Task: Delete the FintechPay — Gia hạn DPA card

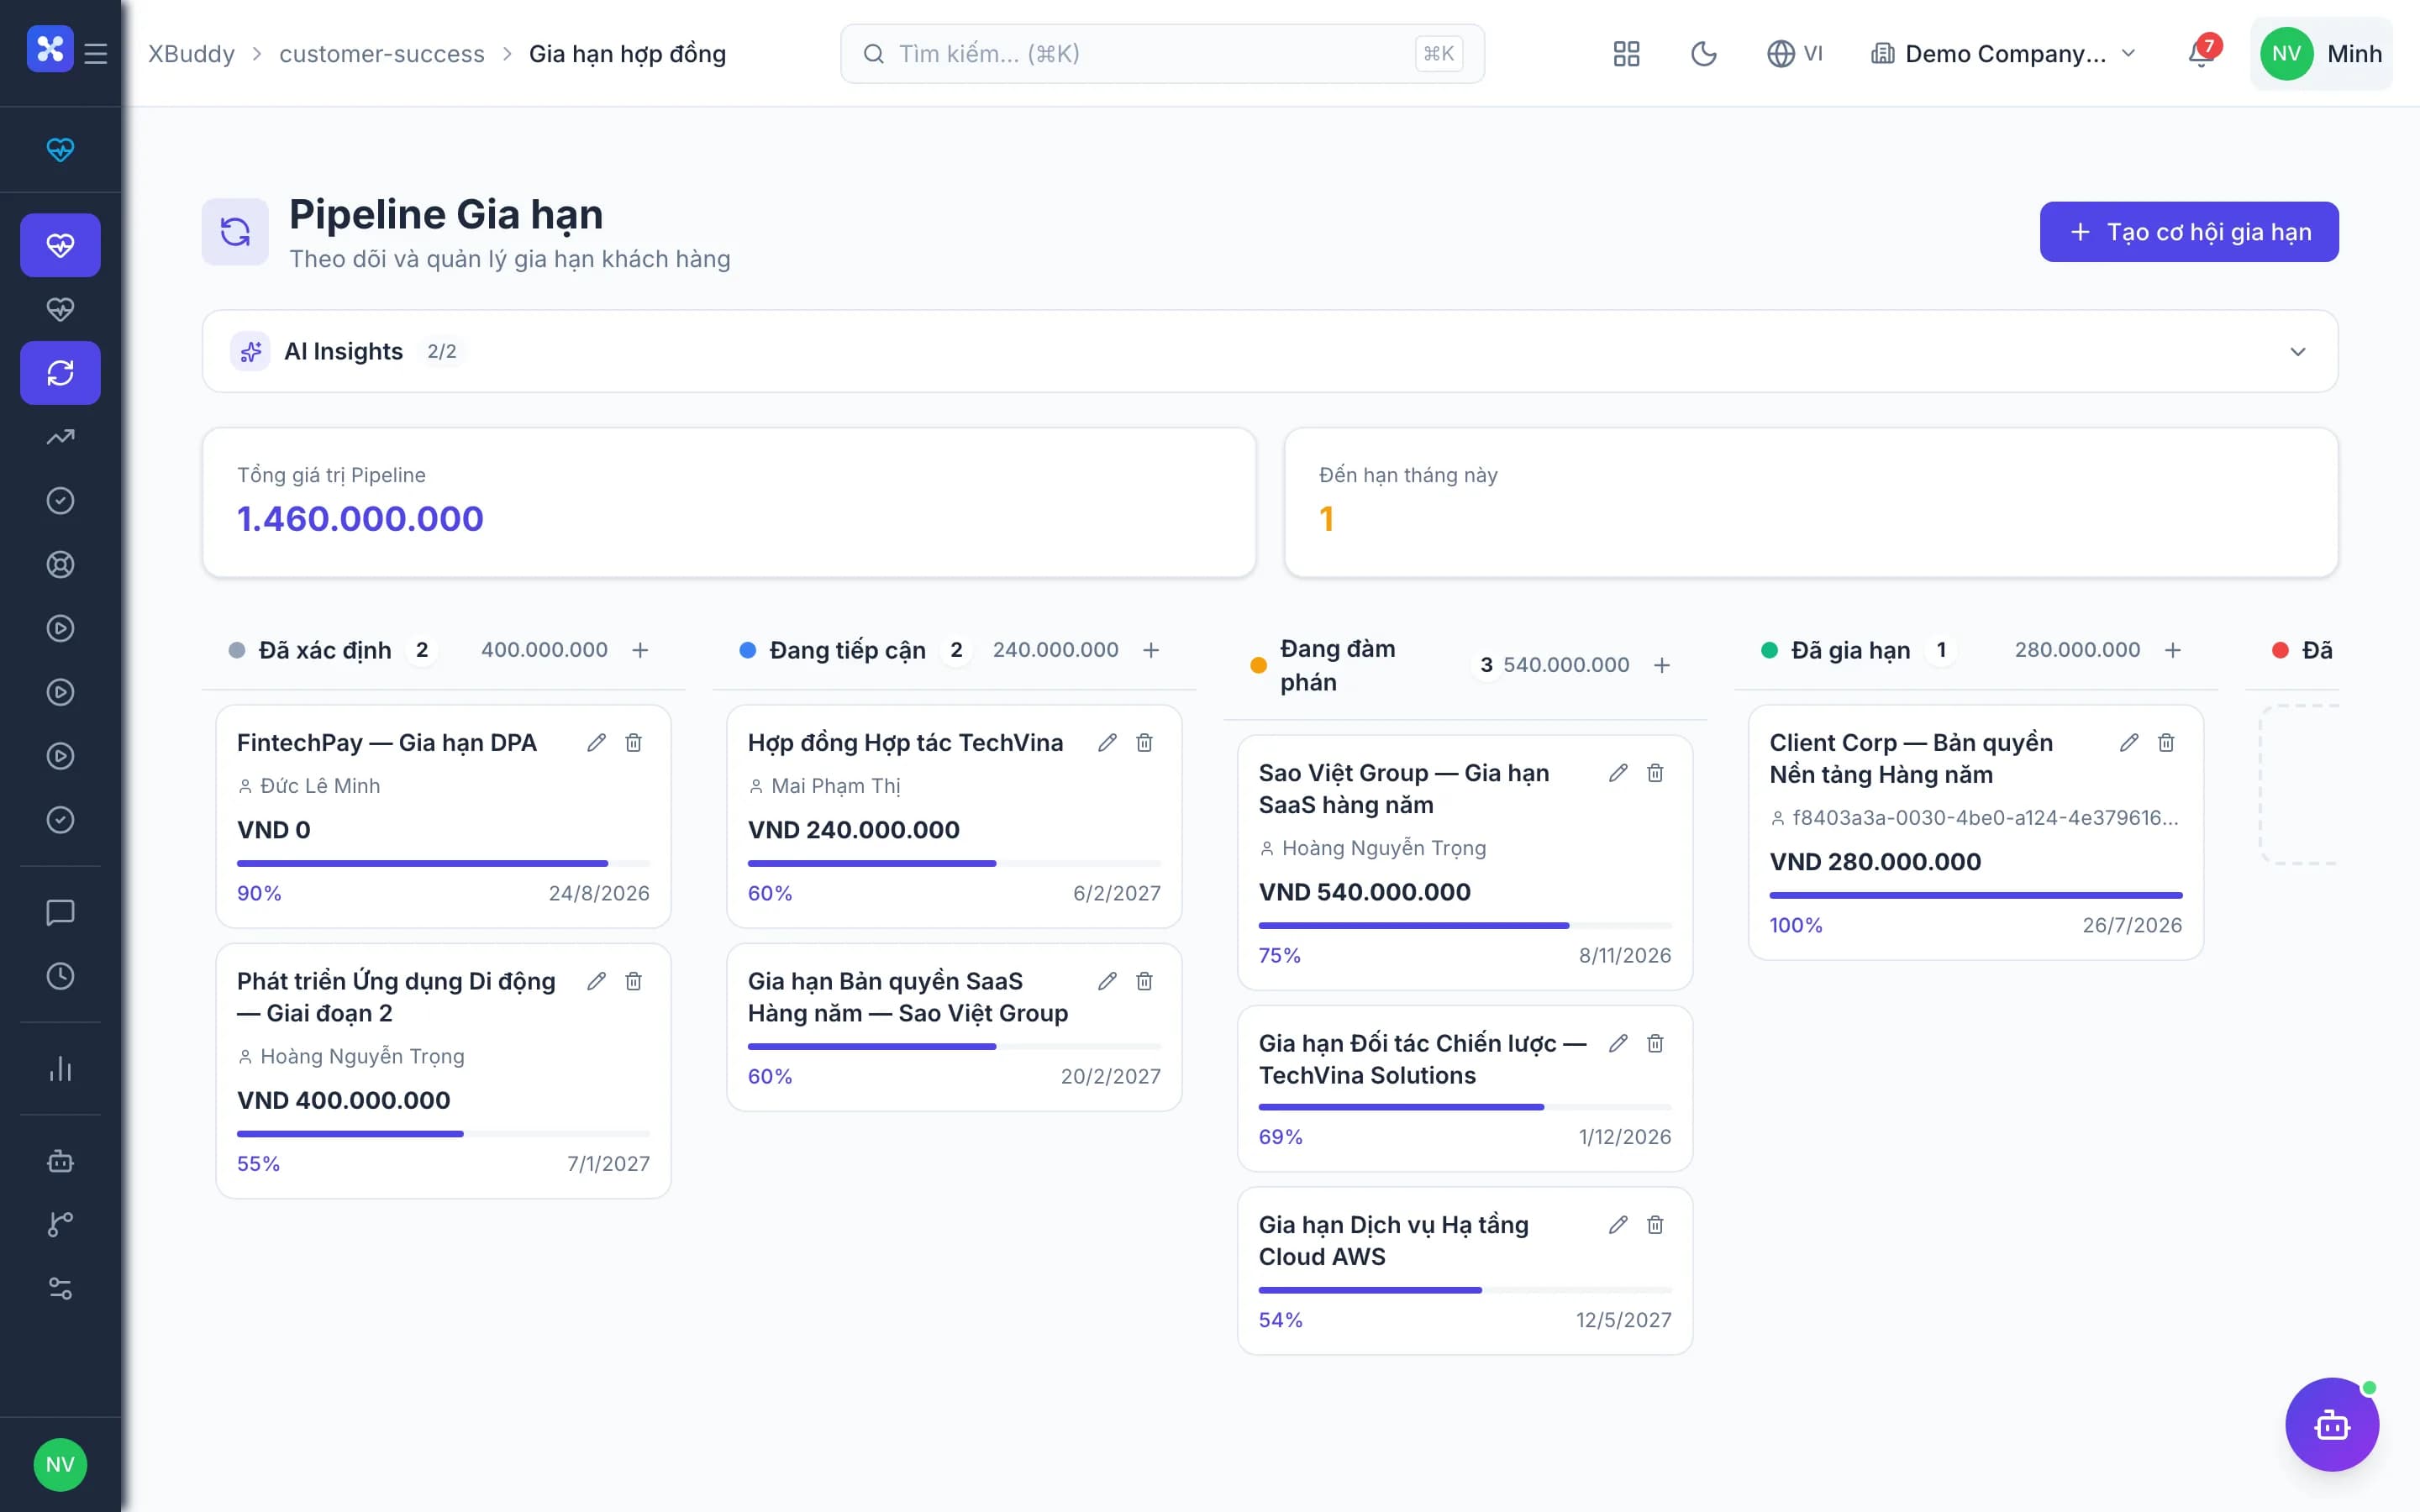Action: [x=633, y=743]
